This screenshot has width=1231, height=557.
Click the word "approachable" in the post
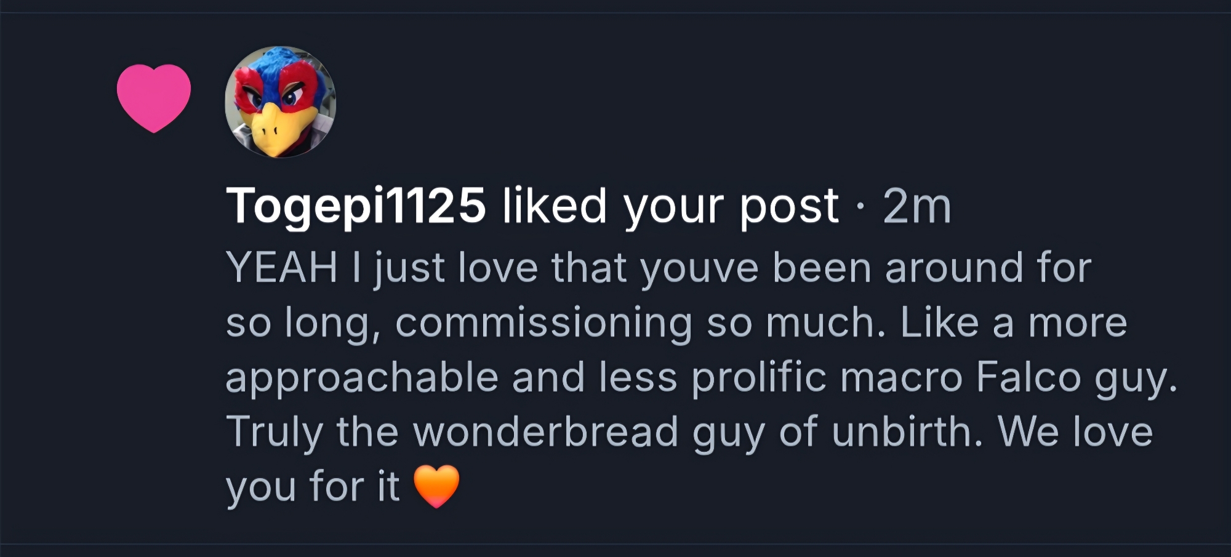362,378
